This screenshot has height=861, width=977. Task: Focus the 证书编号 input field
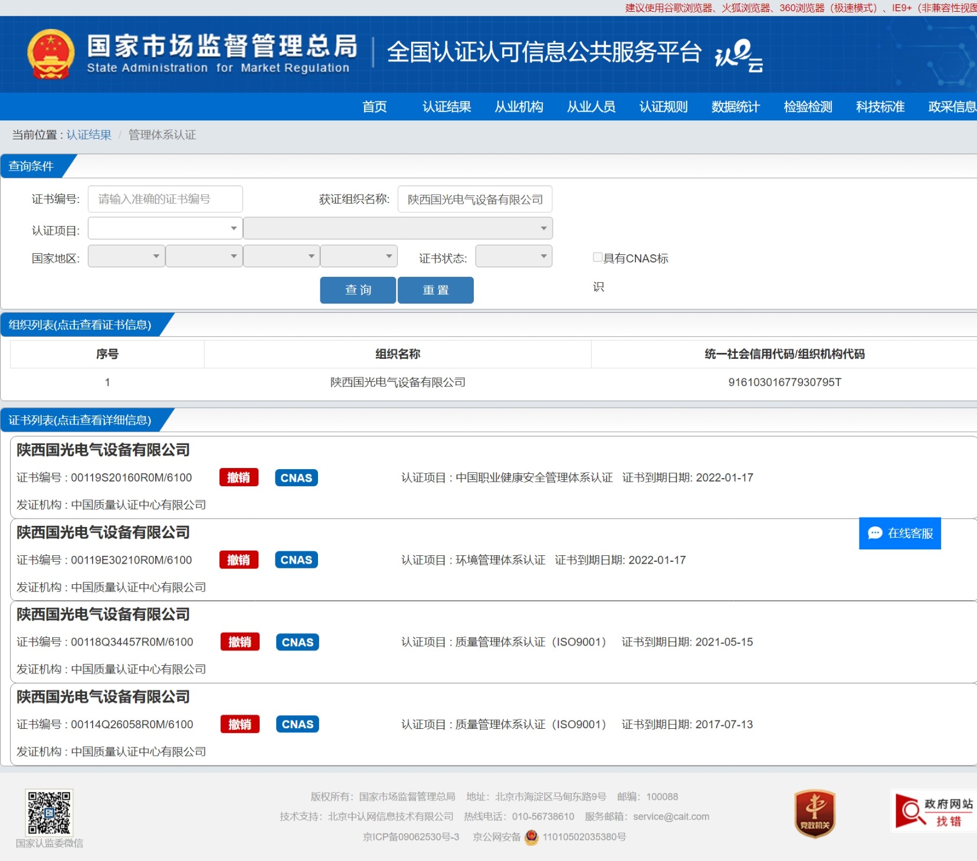[165, 199]
